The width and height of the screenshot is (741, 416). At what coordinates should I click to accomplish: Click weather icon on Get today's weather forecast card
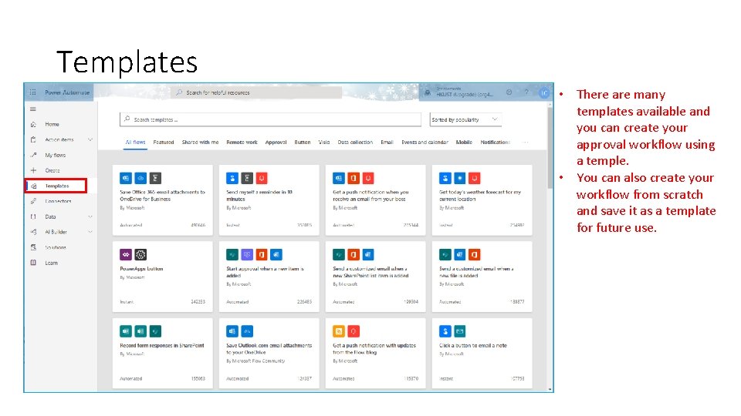click(x=459, y=178)
